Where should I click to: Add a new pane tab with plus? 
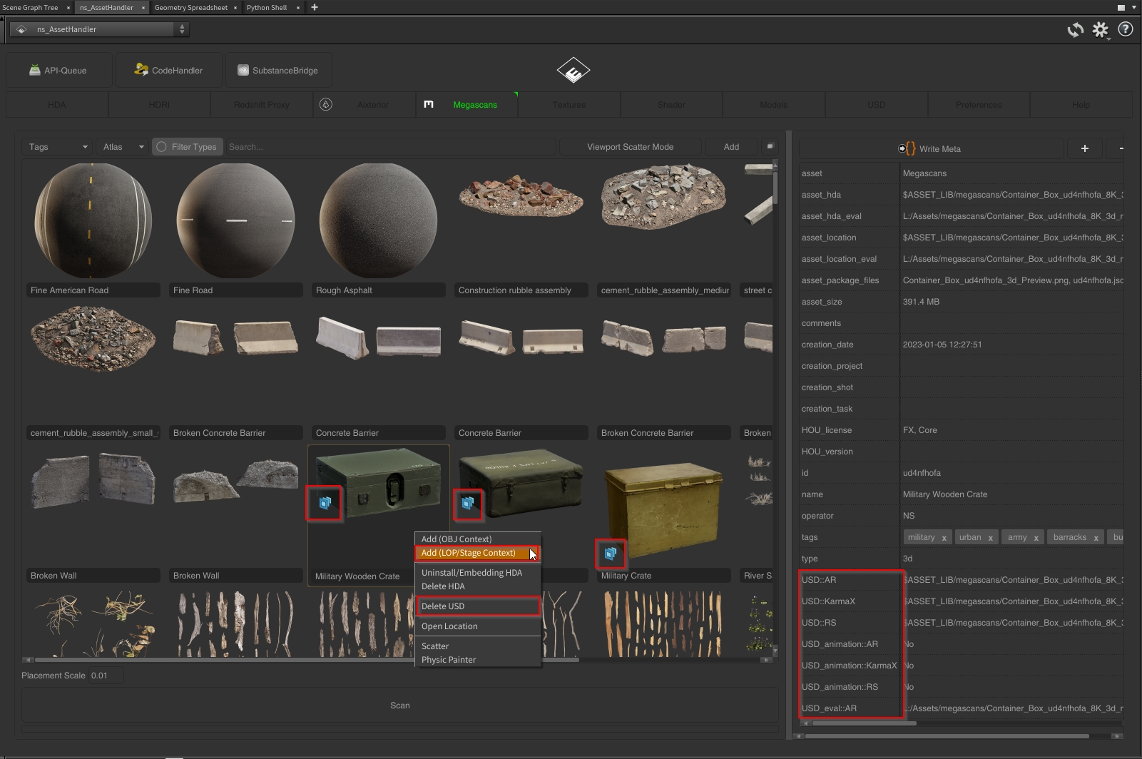(x=315, y=8)
